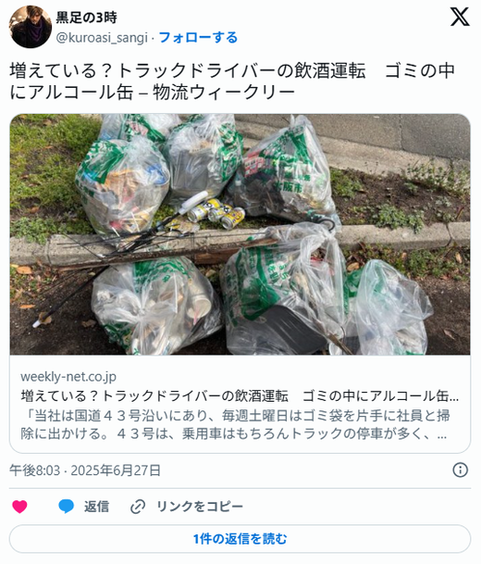Image resolution: width=481 pixels, height=564 pixels.
Task: Open the tweet timestamp 午後8:03 · 2025年6月27日
Action: pos(85,470)
